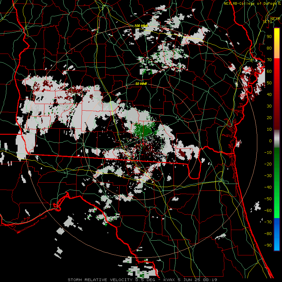This screenshot has width=282, height=282.
Task: Click the -80 value on velocity scale
Action: (x=268, y=234)
